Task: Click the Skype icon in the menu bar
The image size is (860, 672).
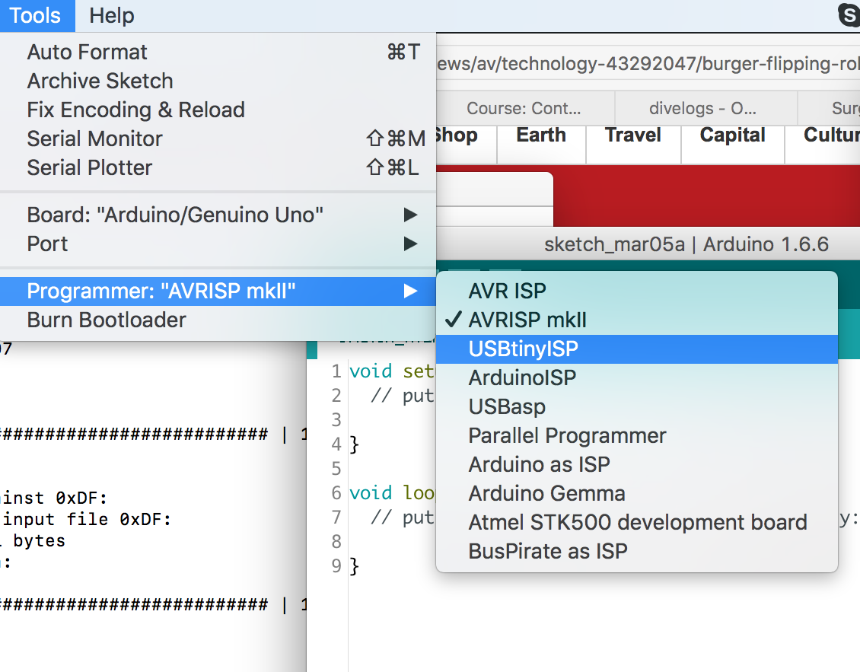Action: (x=849, y=15)
